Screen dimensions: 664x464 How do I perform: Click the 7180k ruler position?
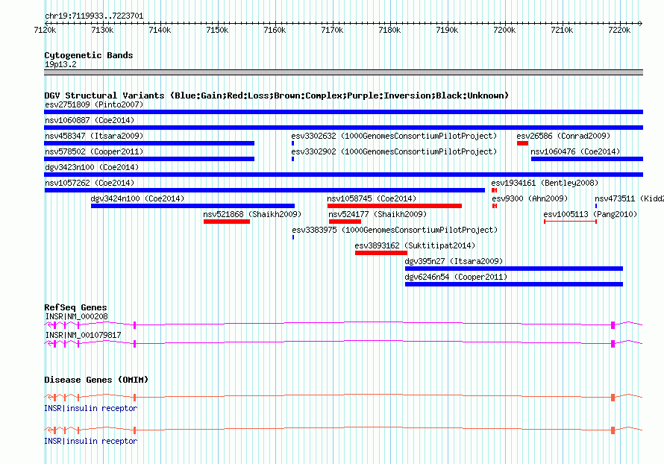click(x=389, y=30)
